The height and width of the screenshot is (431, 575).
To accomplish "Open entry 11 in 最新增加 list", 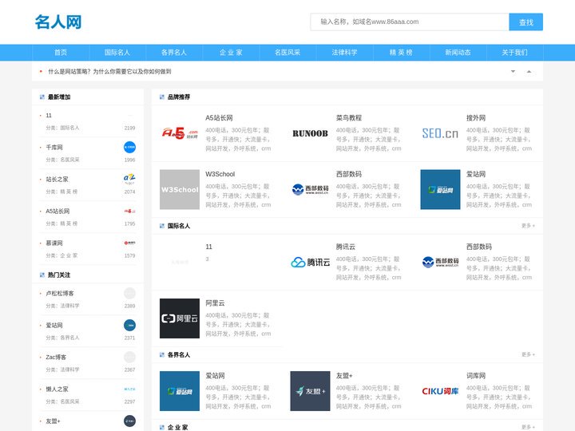I will click(49, 116).
